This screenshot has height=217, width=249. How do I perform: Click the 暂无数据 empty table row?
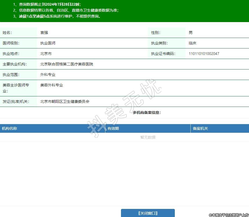tap(148, 137)
